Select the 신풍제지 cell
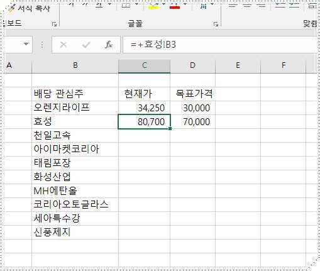This screenshot has width=320, height=271. coord(75,232)
